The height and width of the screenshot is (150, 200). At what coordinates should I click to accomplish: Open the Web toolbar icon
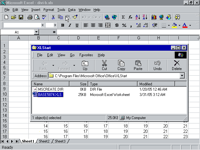(114, 17)
